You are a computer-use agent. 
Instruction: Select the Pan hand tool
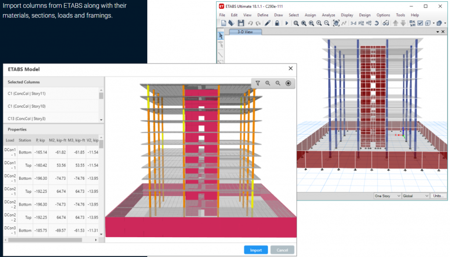[336, 23]
